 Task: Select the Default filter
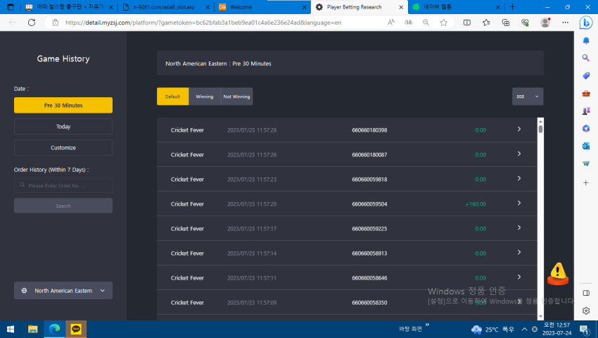pos(172,96)
